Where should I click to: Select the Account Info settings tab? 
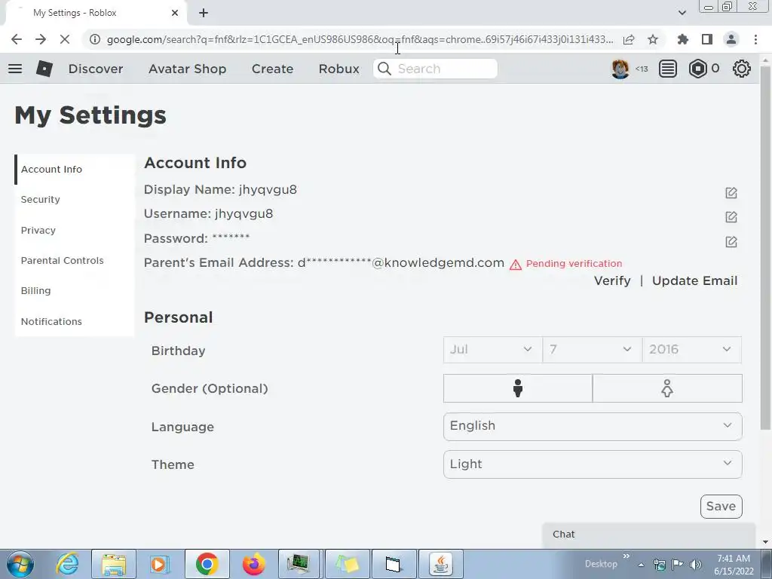pyautogui.click(x=75, y=170)
